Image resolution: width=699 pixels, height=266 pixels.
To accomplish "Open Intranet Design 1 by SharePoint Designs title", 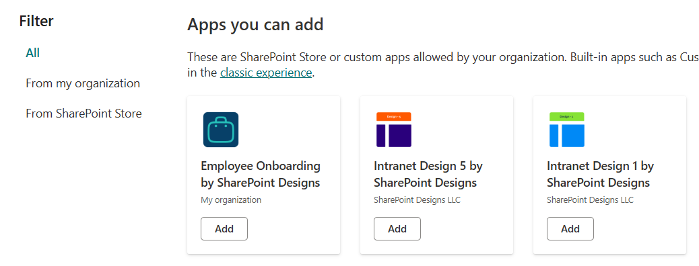I will tap(601, 175).
